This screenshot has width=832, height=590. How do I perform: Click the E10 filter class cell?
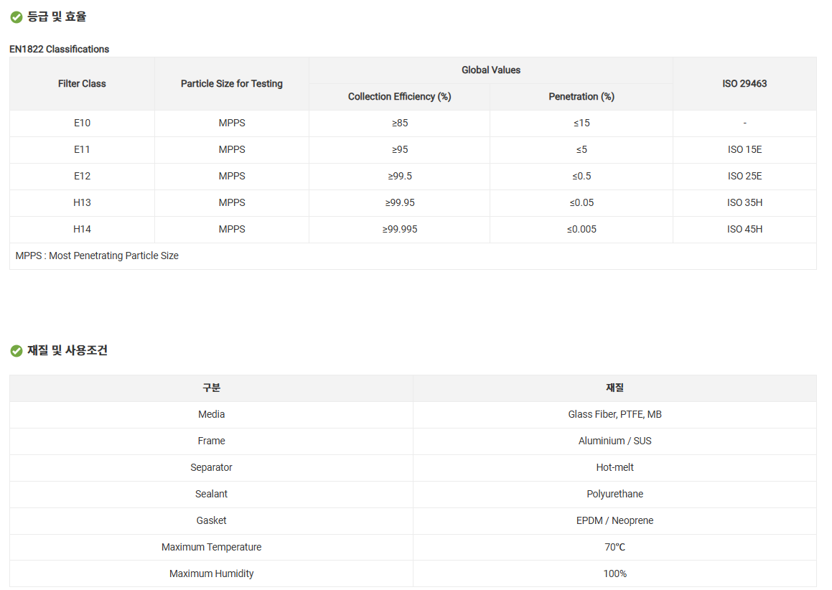82,123
